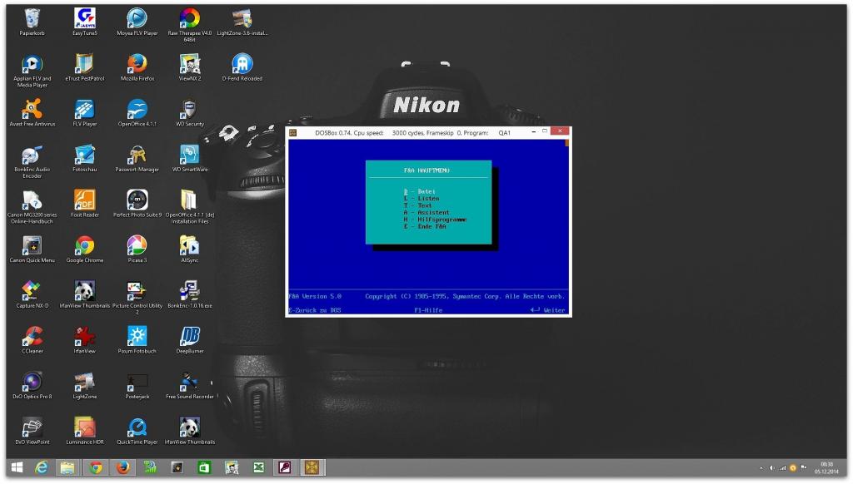Image resolution: width=853 pixels, height=484 pixels.
Task: Click 'E-Zurück zu DOS' in DOSBox footer
Action: coord(314,310)
